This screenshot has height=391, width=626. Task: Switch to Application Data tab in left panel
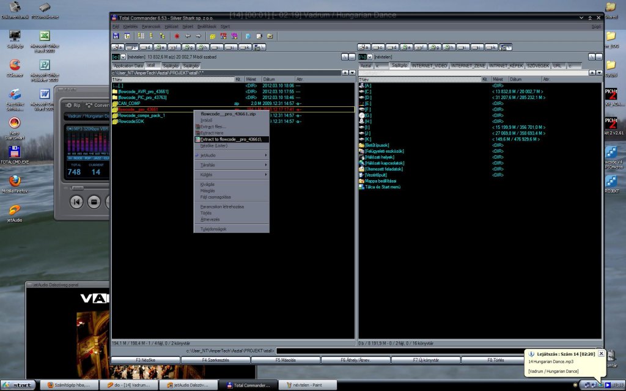point(128,65)
